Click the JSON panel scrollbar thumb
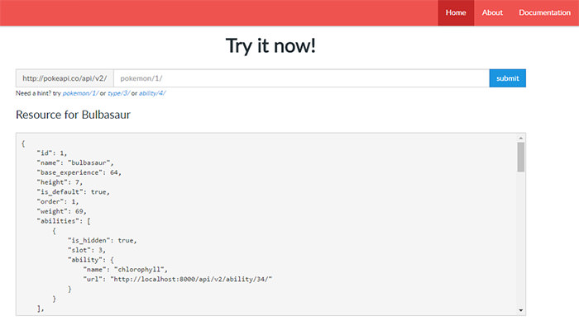Screen dimensions: 579x325 [520, 158]
